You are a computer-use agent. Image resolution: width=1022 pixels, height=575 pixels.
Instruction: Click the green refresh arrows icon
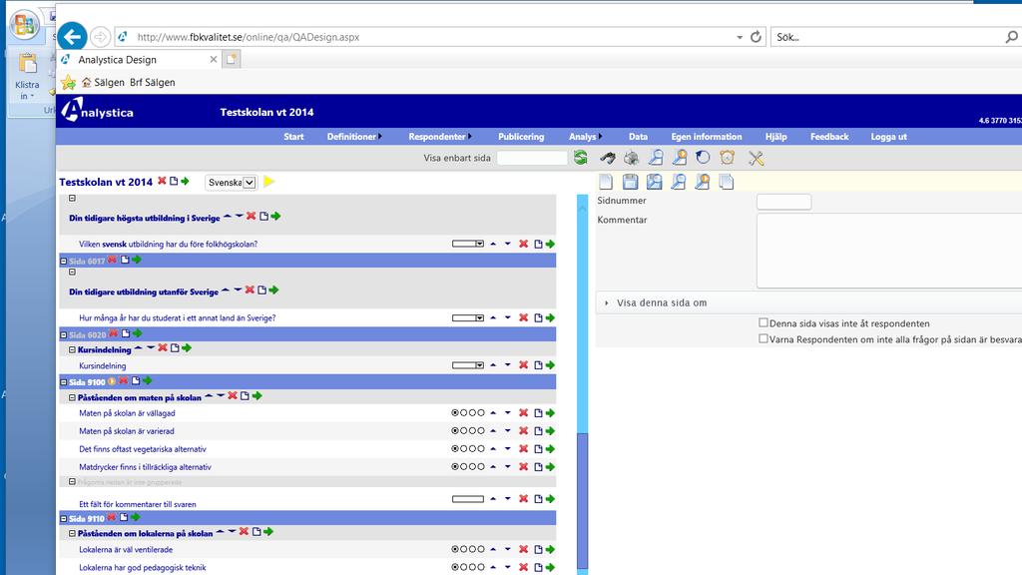(580, 157)
